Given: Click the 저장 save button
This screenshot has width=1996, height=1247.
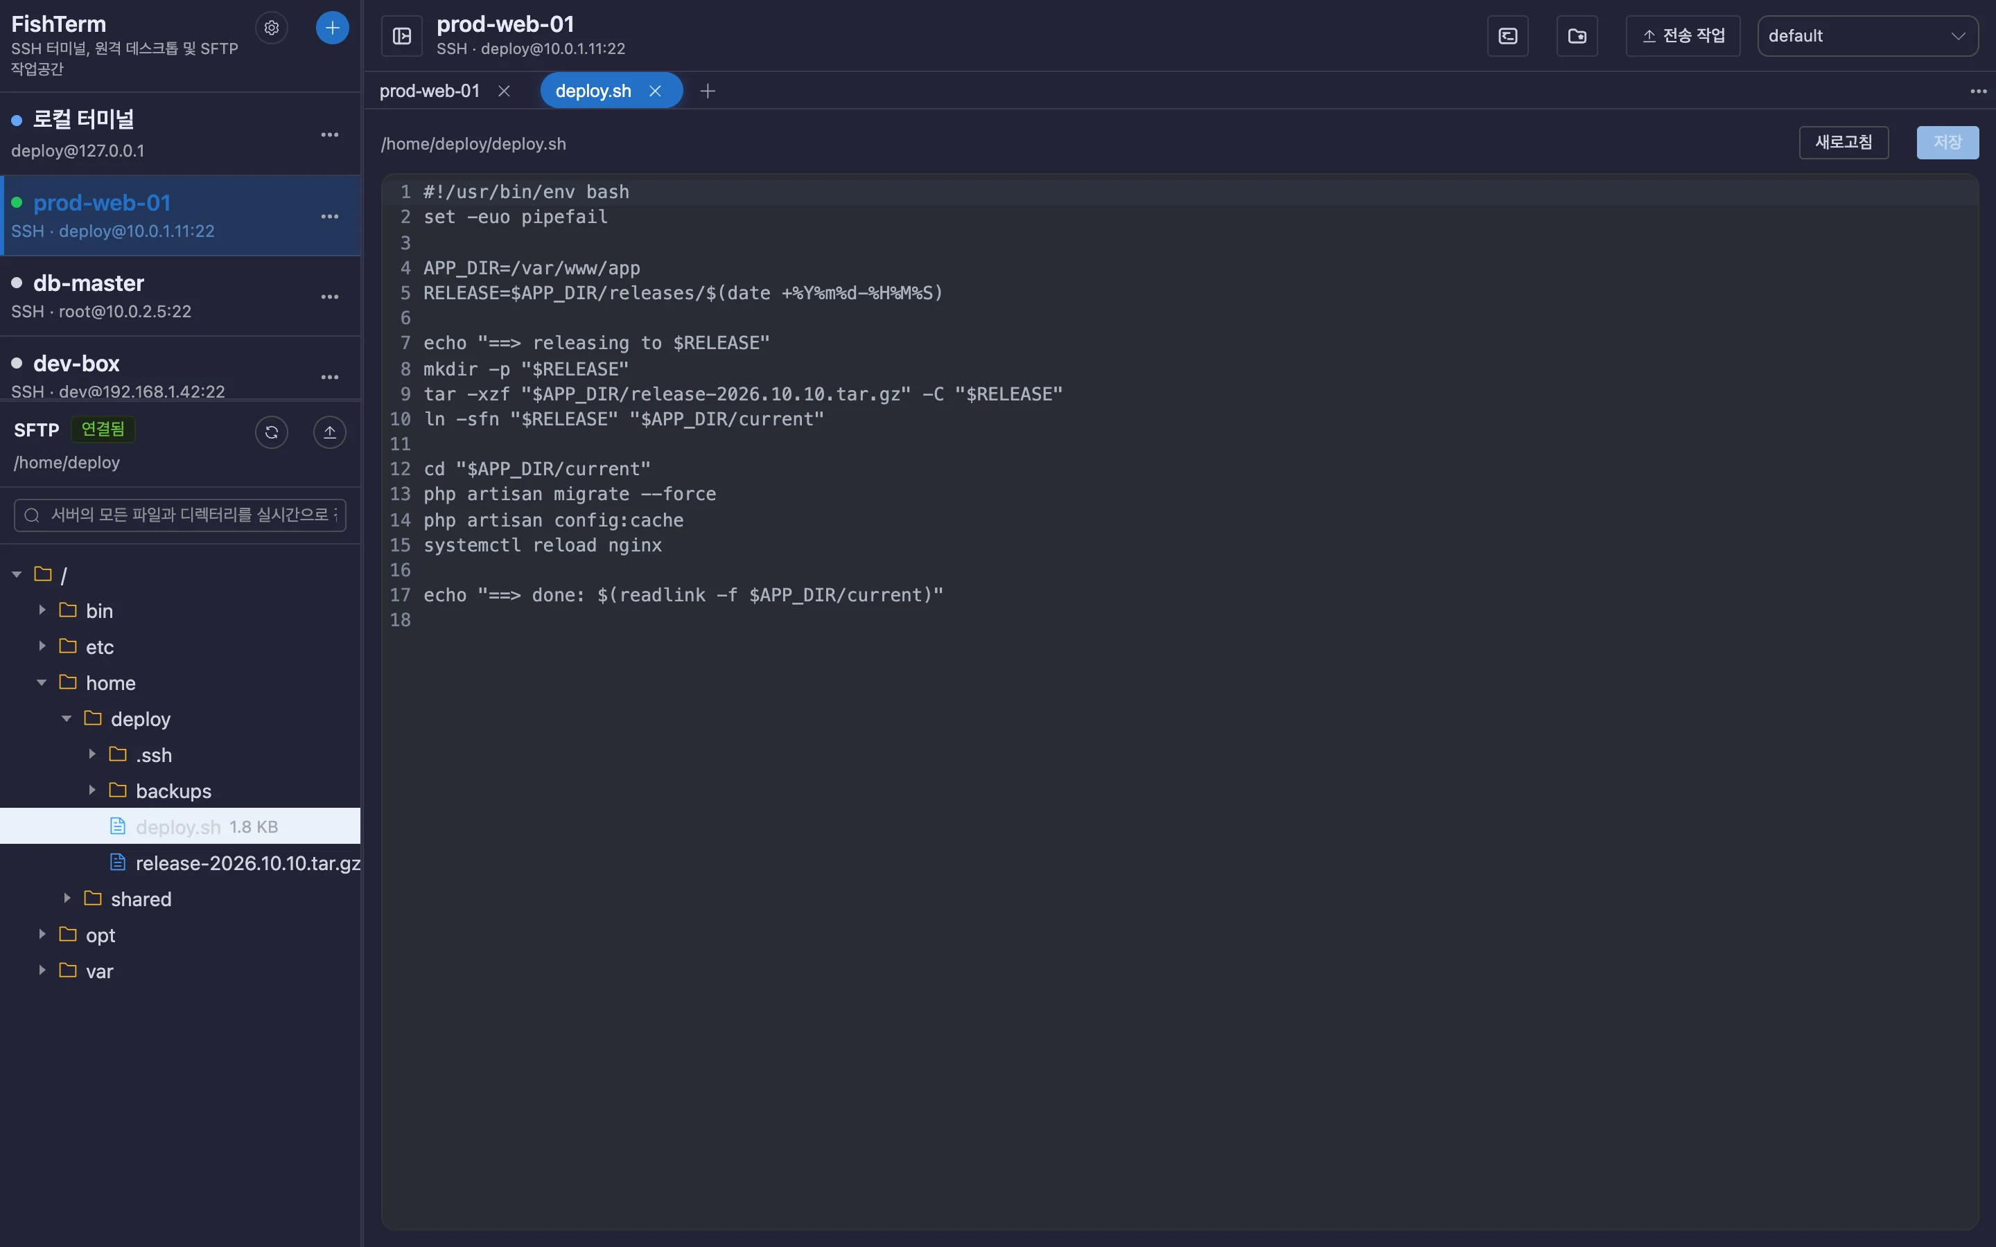Looking at the screenshot, I should pyautogui.click(x=1947, y=143).
